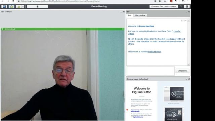Click the setting up audio link on slide
The height and width of the screenshot is (121, 215).
[135, 111]
